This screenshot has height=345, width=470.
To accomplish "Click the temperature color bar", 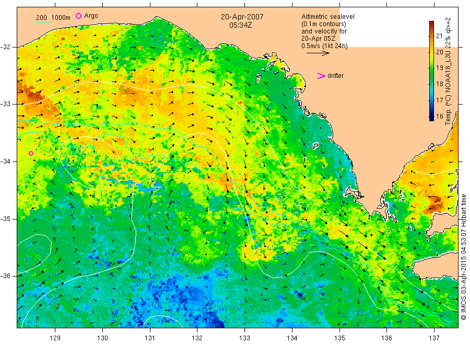I will coord(431,71).
